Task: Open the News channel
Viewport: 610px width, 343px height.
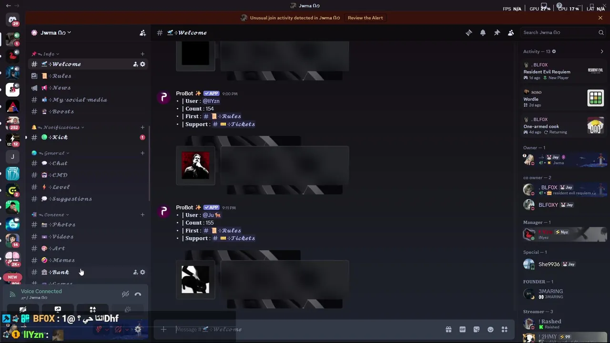Action: pos(89,88)
